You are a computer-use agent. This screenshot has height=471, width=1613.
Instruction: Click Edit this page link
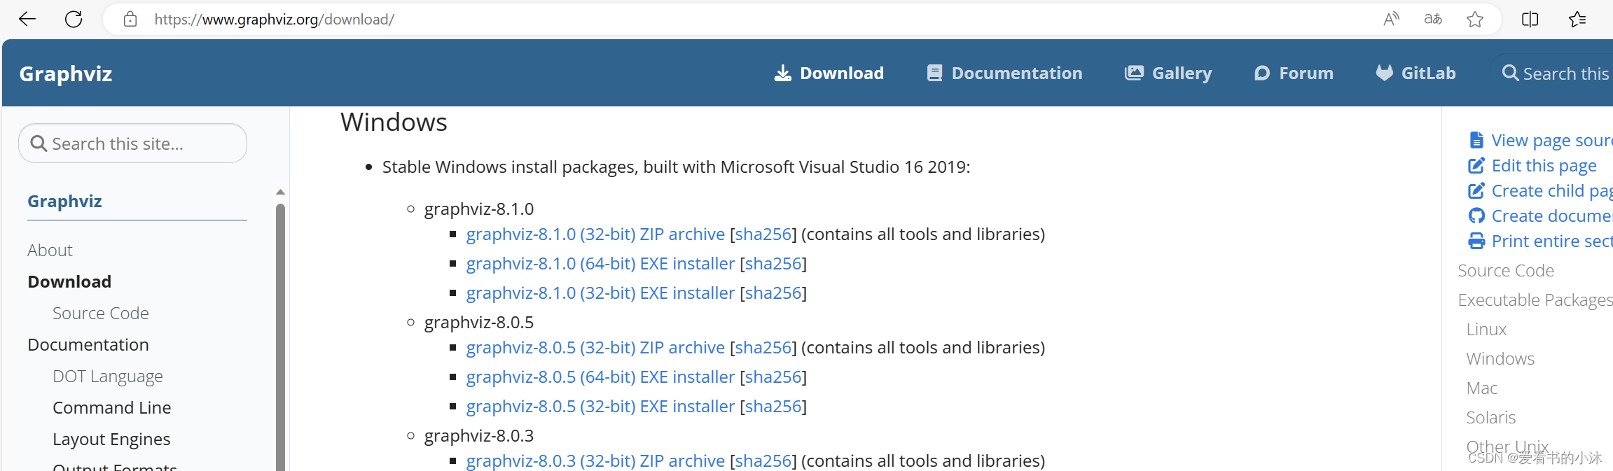pyautogui.click(x=1544, y=166)
